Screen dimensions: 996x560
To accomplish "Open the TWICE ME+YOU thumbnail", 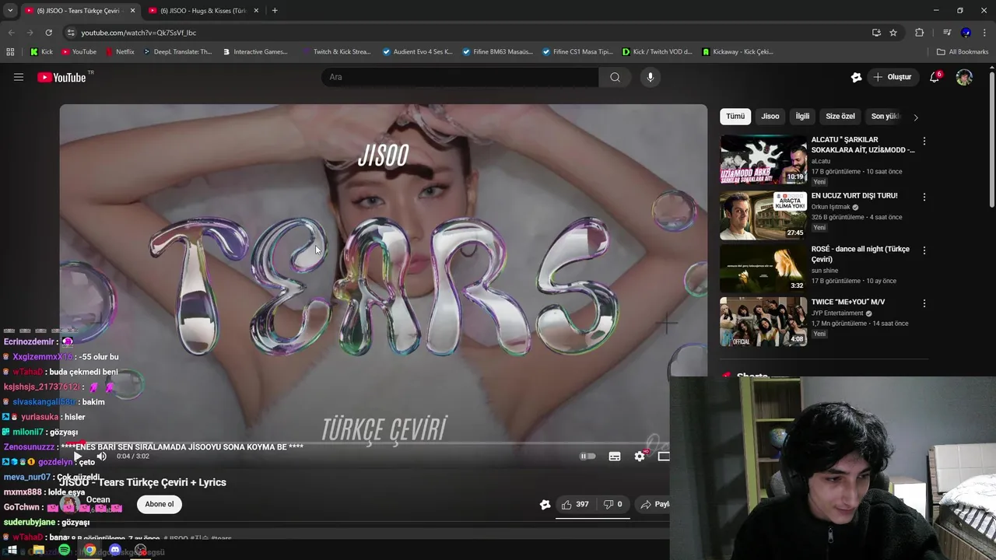I will coord(763,321).
